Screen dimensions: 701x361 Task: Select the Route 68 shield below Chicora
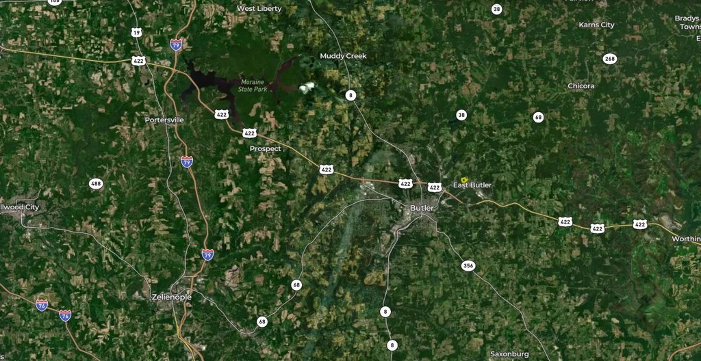point(538,117)
